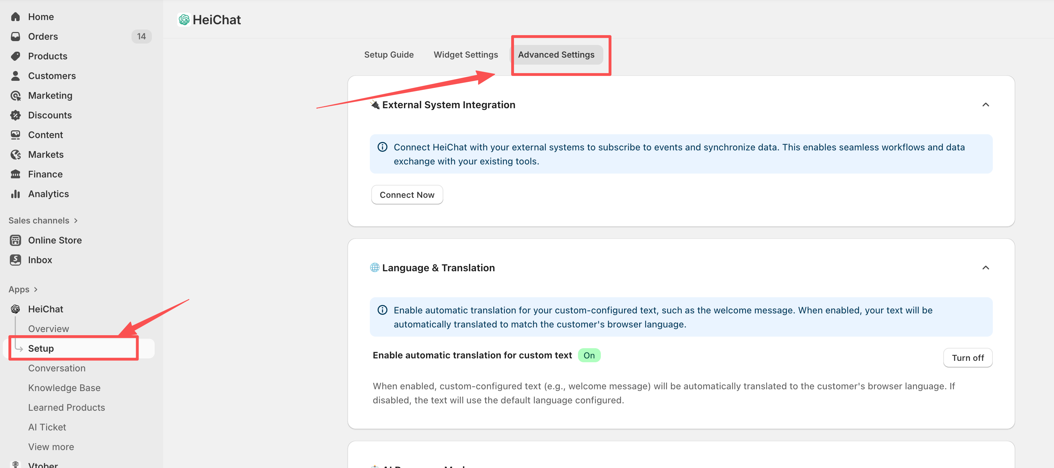This screenshot has height=468, width=1054.
Task: Collapse the Language & Translation section
Action: coord(985,268)
